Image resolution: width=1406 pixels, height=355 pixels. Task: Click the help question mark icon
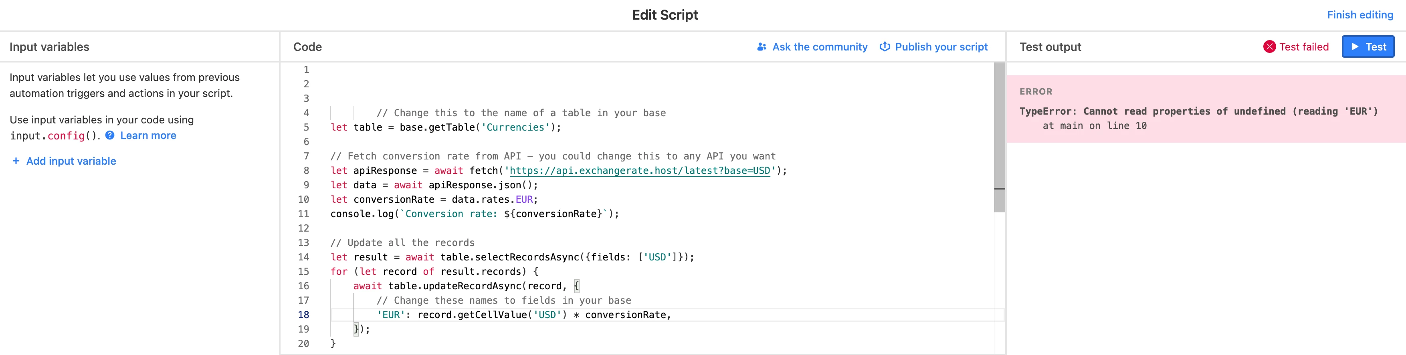110,135
